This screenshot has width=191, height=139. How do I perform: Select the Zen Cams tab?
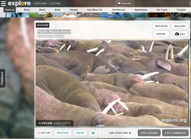[x=162, y=10]
